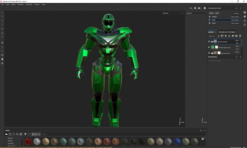Select the Polygon Fill tool
The width and height of the screenshot is (247, 148).
2,25
